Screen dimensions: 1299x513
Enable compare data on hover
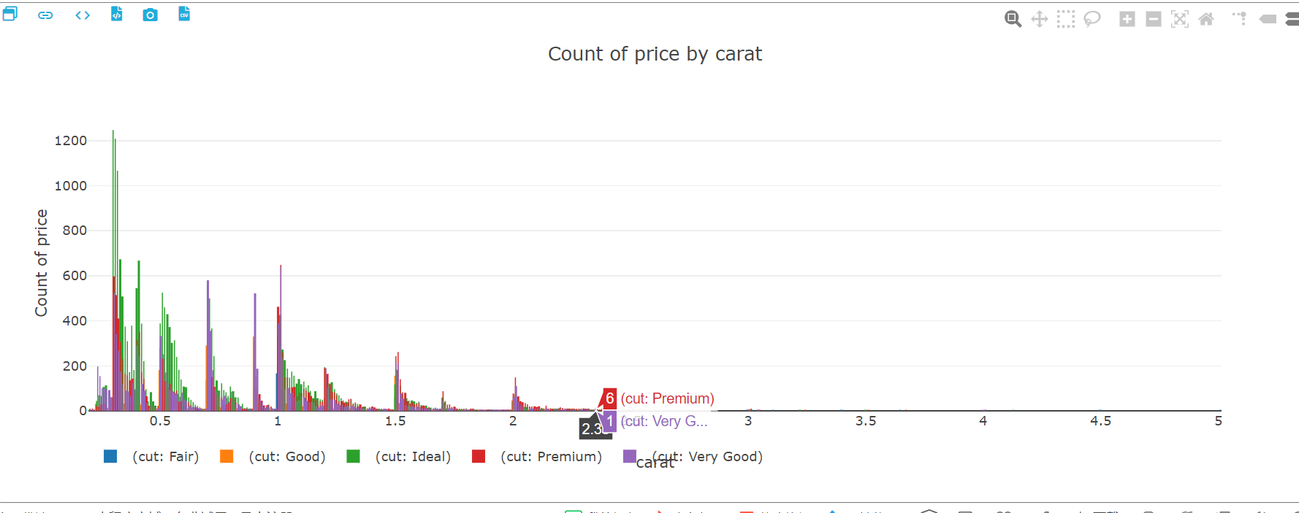[x=1292, y=19]
